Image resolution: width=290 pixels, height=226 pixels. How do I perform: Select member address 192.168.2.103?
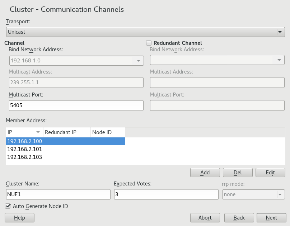(x=25, y=157)
